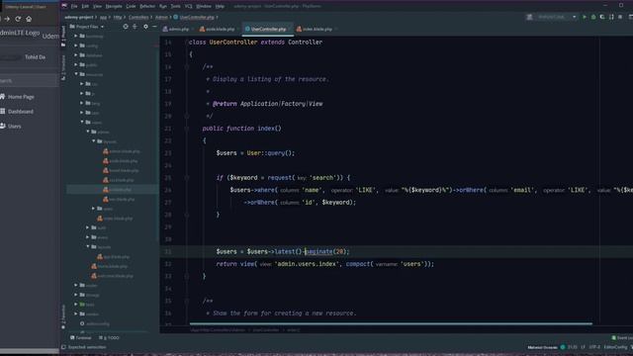Image resolution: width=633 pixels, height=356 pixels.
Task: Click the browser sidebar search field
Action: pos(29,81)
